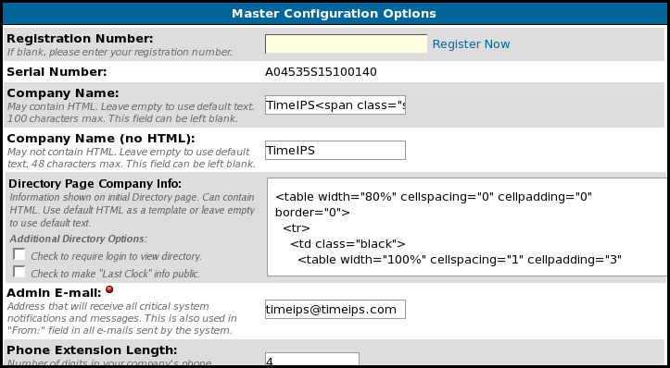This screenshot has width=670, height=368.
Task: Click the Registration Number input field
Action: click(x=346, y=44)
